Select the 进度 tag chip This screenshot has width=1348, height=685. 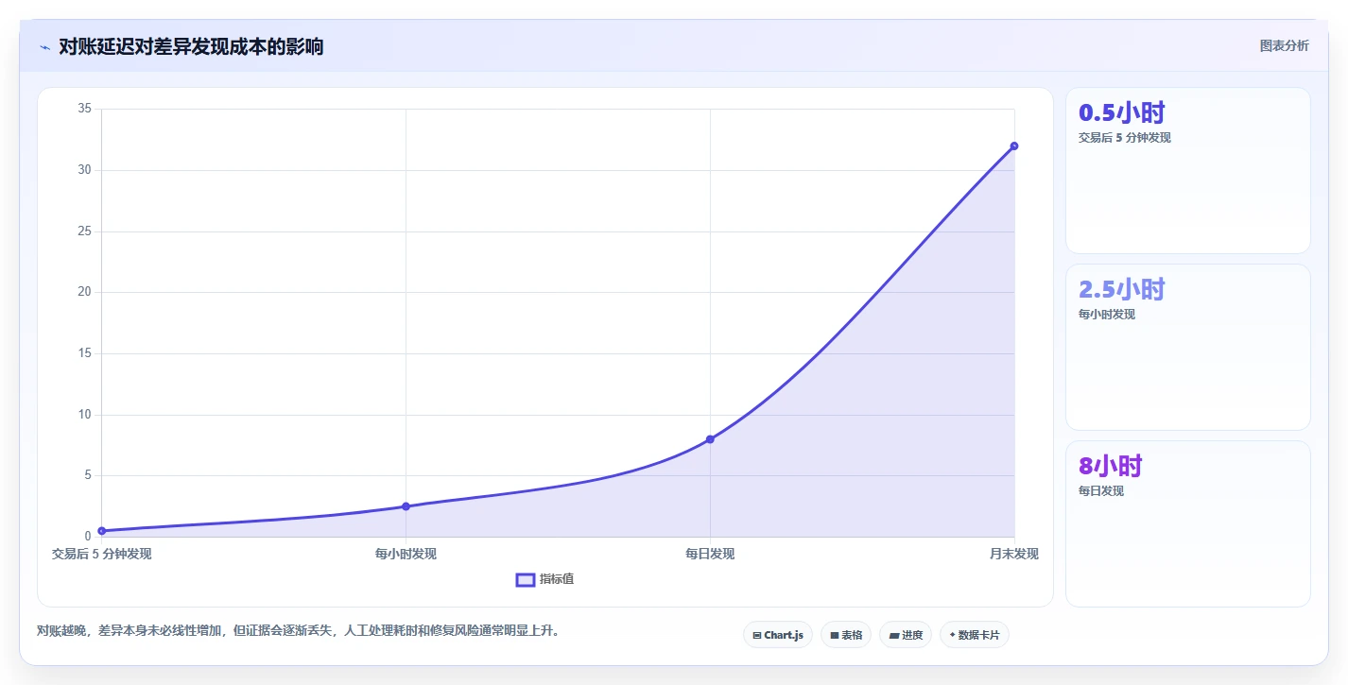[x=906, y=635]
